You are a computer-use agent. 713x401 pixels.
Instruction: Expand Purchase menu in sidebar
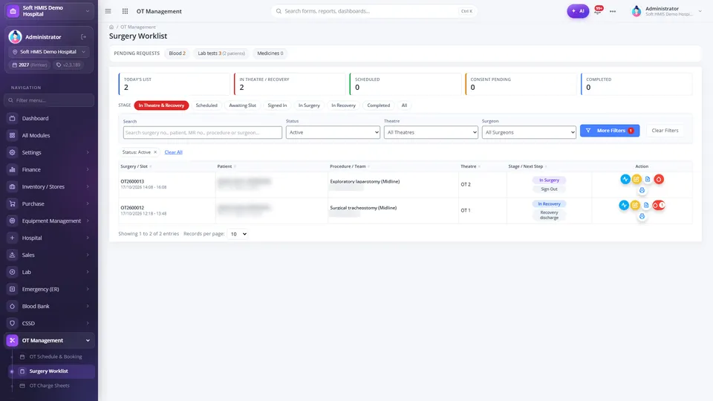[x=49, y=203]
